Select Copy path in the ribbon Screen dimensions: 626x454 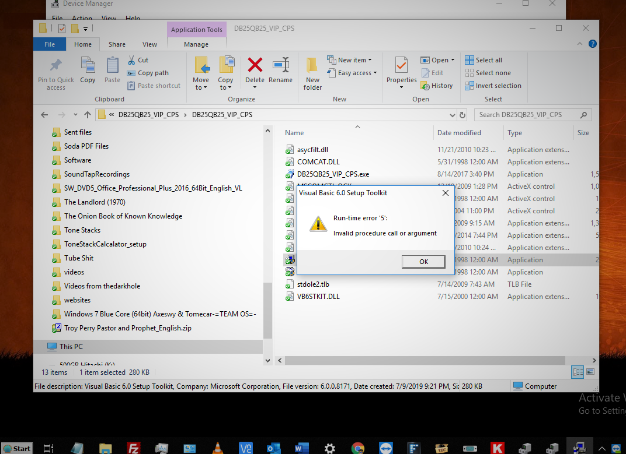tap(148, 73)
